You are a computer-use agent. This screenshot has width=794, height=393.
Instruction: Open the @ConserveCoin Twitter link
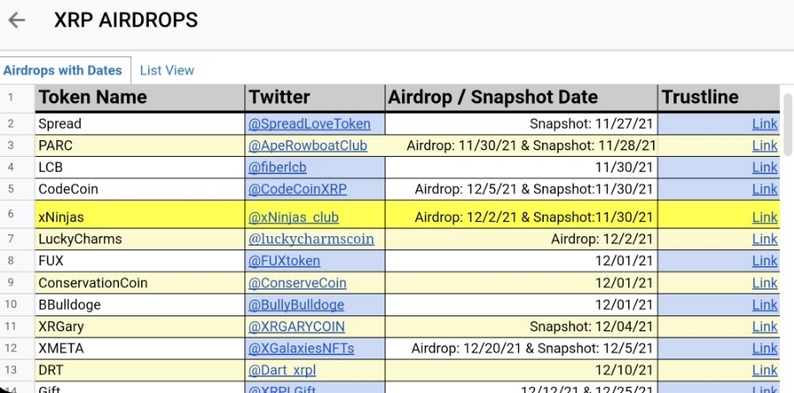[297, 283]
